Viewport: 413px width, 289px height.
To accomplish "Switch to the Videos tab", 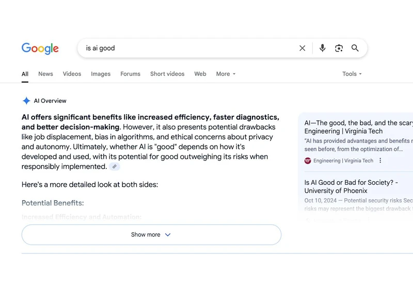I will (x=72, y=74).
